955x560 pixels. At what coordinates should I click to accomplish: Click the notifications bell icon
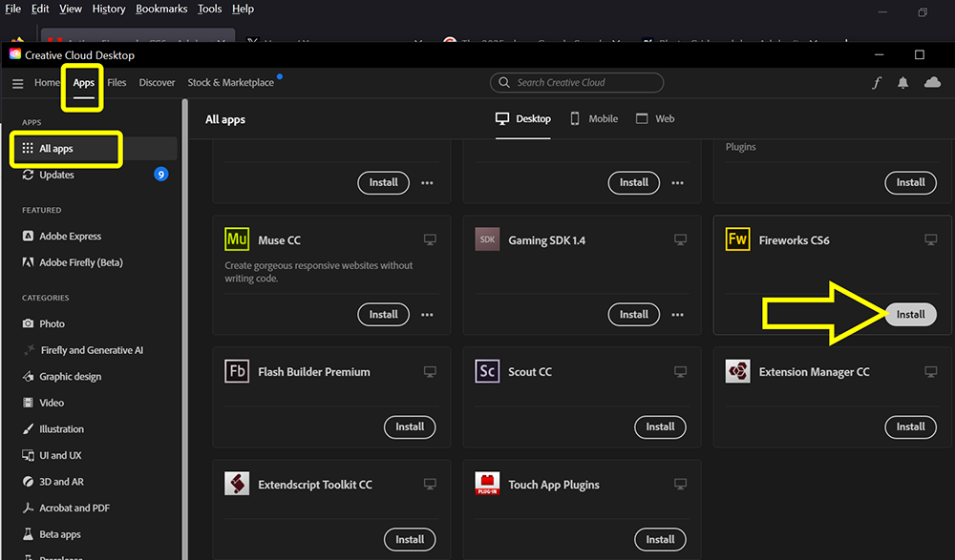coord(902,83)
